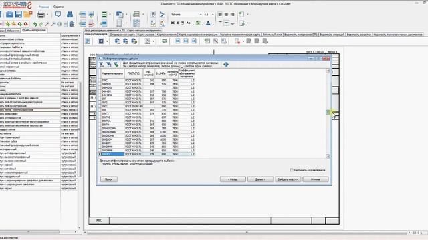Click the dark square icon in the document toolbar
This screenshot has width=428, height=240.
(x=101, y=41)
